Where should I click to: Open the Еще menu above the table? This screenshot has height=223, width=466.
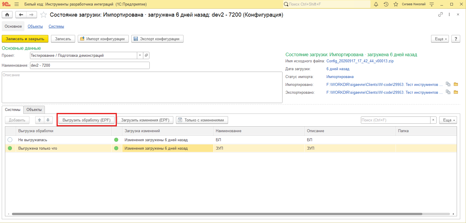pyautogui.click(x=448, y=120)
